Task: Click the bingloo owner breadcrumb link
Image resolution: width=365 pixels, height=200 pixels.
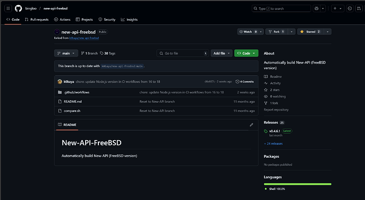Action: click(x=31, y=8)
